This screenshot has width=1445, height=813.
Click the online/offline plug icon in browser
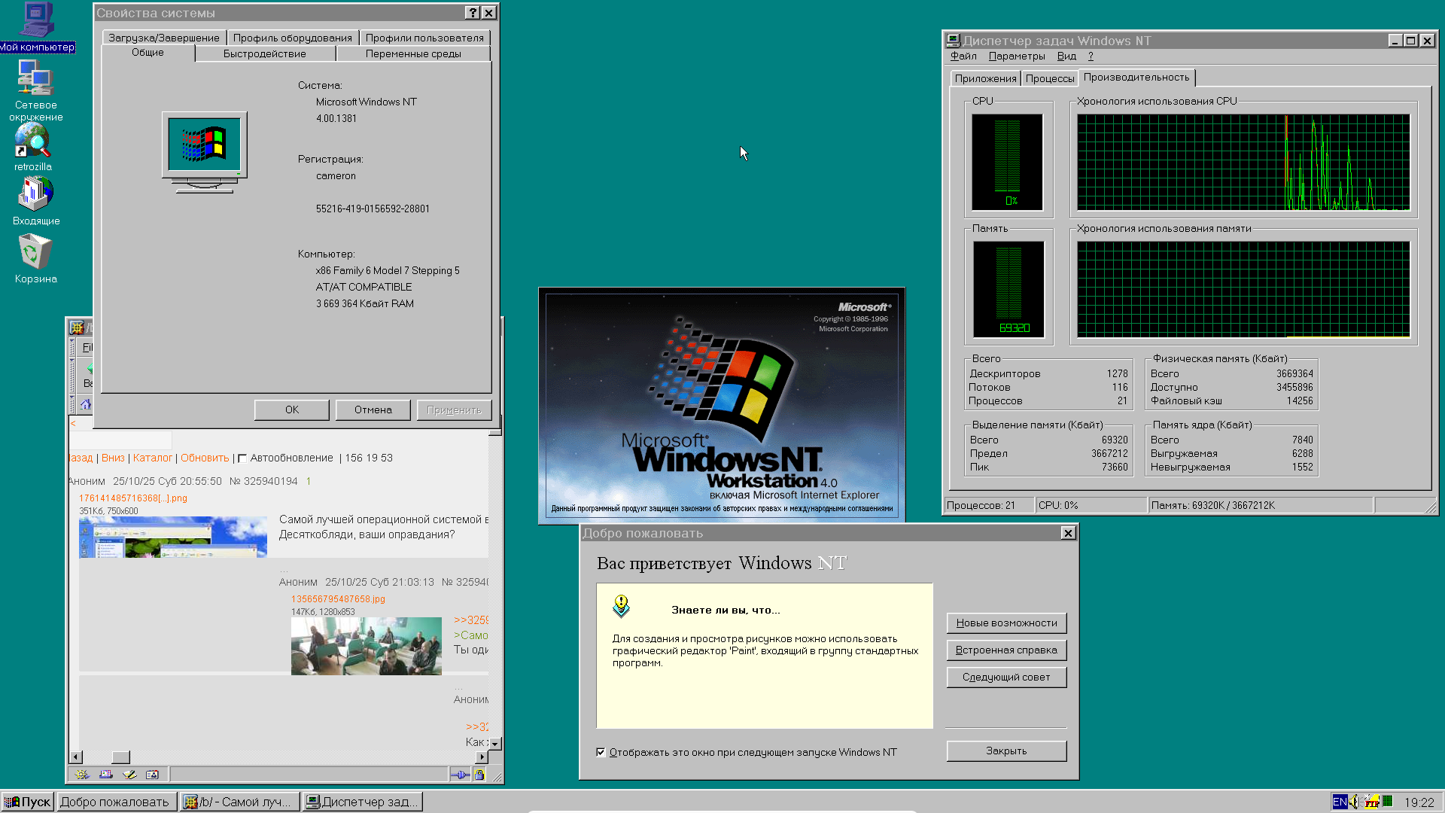(x=460, y=775)
